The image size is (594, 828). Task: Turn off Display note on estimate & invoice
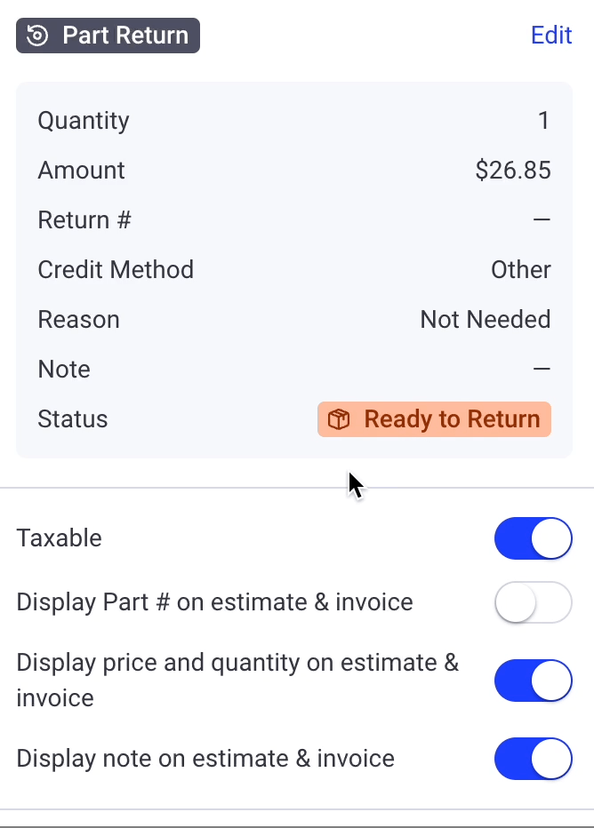tap(534, 759)
